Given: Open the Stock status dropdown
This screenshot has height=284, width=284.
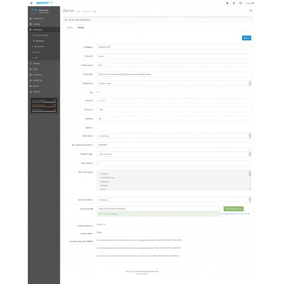Looking at the screenshot, I should pos(174,136).
